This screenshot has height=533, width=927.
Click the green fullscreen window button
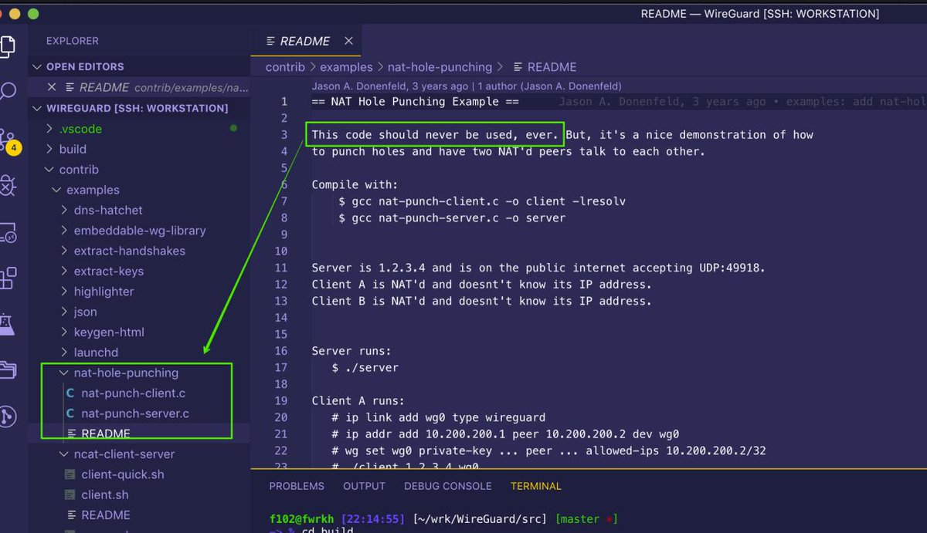(x=33, y=14)
